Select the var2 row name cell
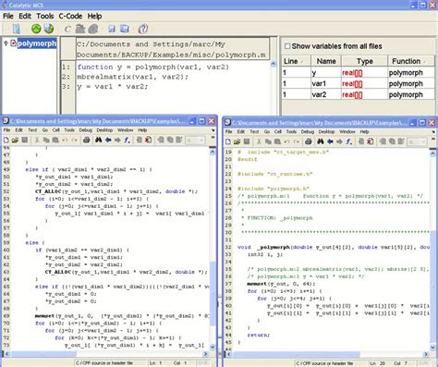 [x=326, y=94]
